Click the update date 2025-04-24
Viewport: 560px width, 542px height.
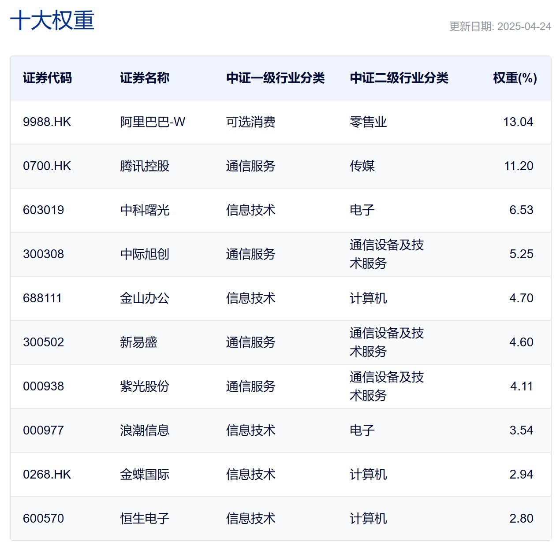point(524,26)
